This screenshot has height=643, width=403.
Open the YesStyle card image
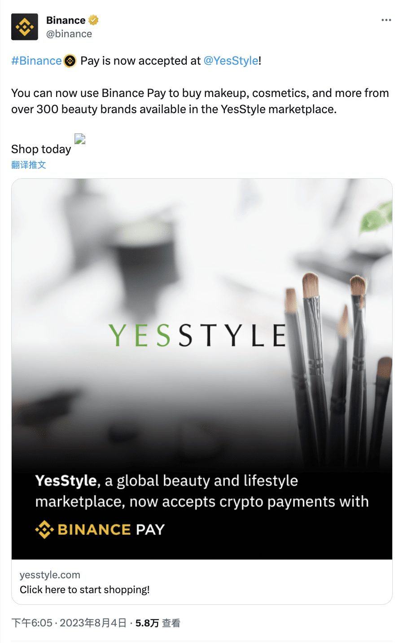[x=202, y=369]
